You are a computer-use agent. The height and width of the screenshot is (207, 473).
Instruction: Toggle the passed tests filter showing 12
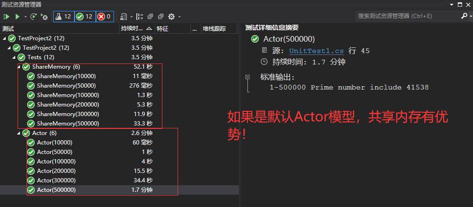tap(85, 17)
